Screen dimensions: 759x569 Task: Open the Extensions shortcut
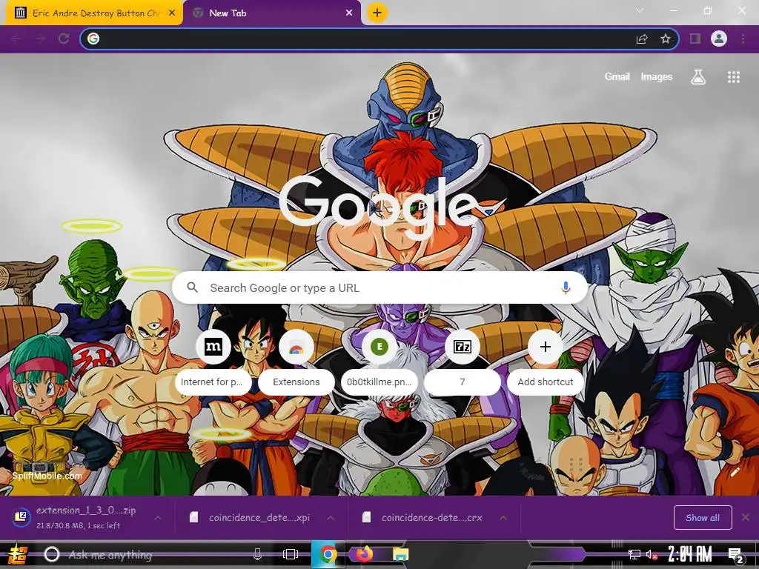(296, 364)
